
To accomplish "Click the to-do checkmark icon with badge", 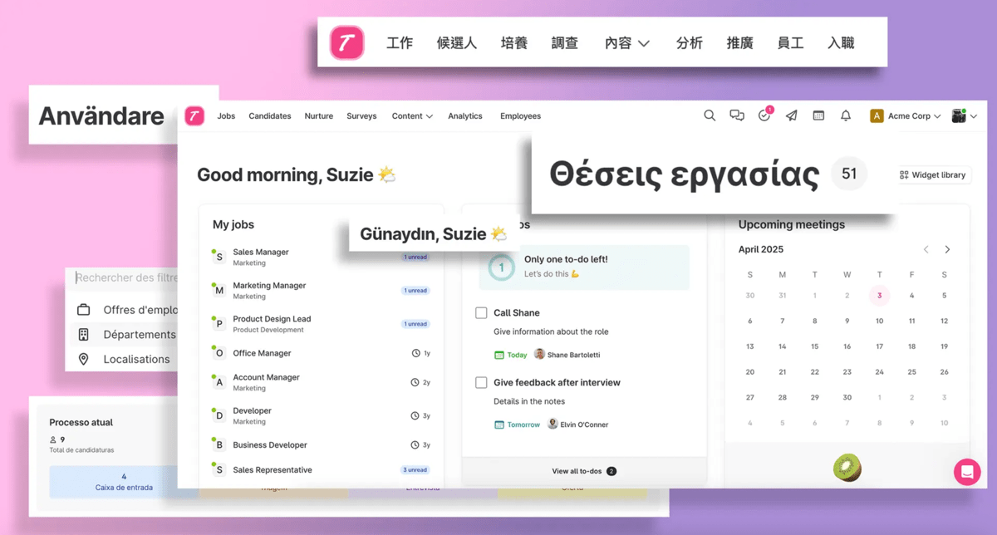I will (764, 116).
